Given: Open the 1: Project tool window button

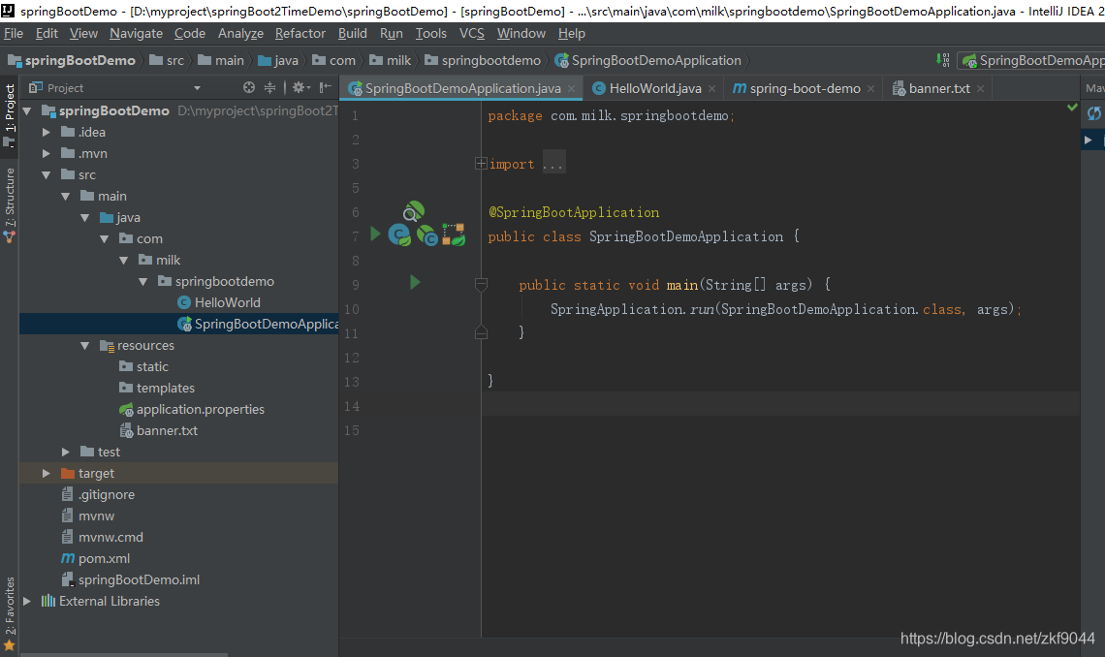Looking at the screenshot, I should 9,114.
